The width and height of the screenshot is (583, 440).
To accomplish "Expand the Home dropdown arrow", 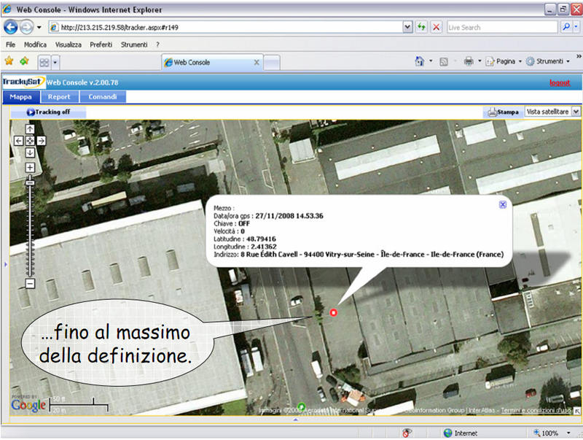I will 431,61.
